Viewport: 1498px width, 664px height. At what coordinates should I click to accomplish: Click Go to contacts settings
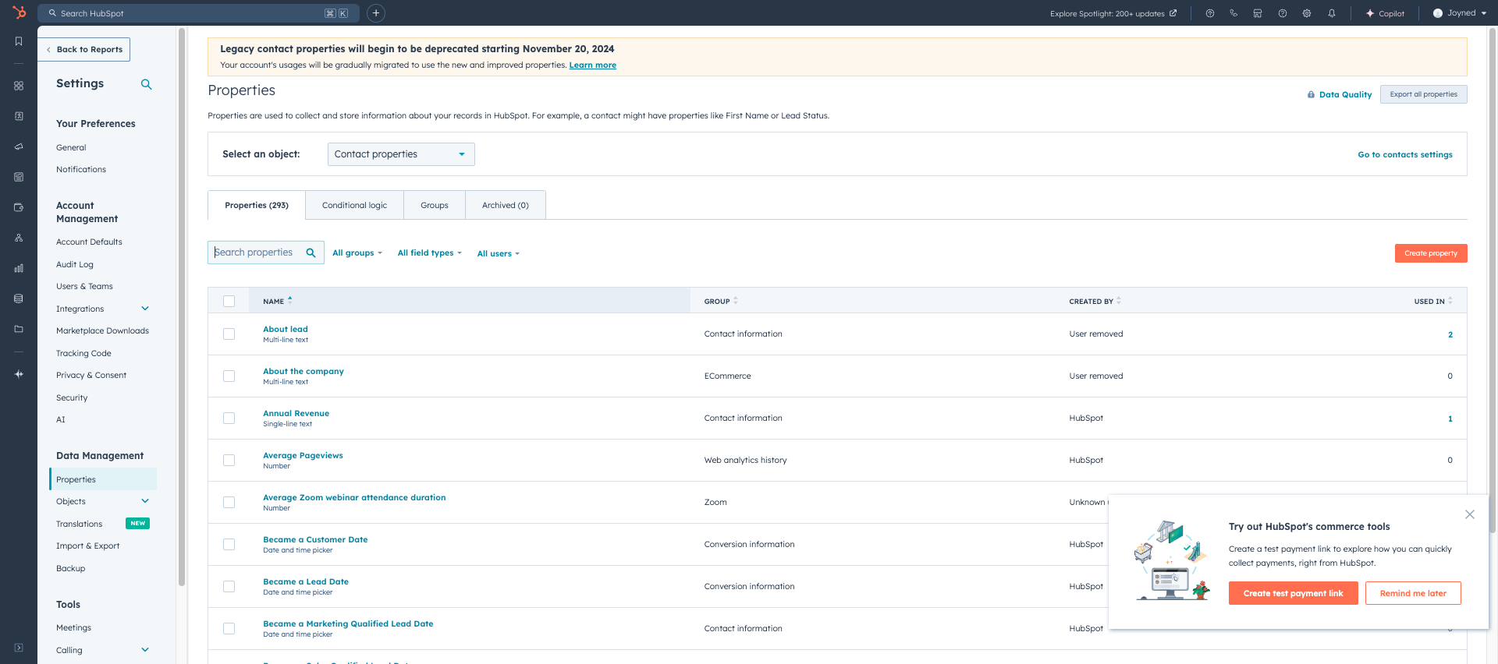(1405, 154)
